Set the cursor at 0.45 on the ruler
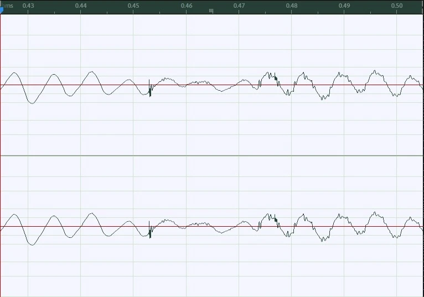Image resolution: width=424 pixels, height=297 pixels. (x=133, y=6)
